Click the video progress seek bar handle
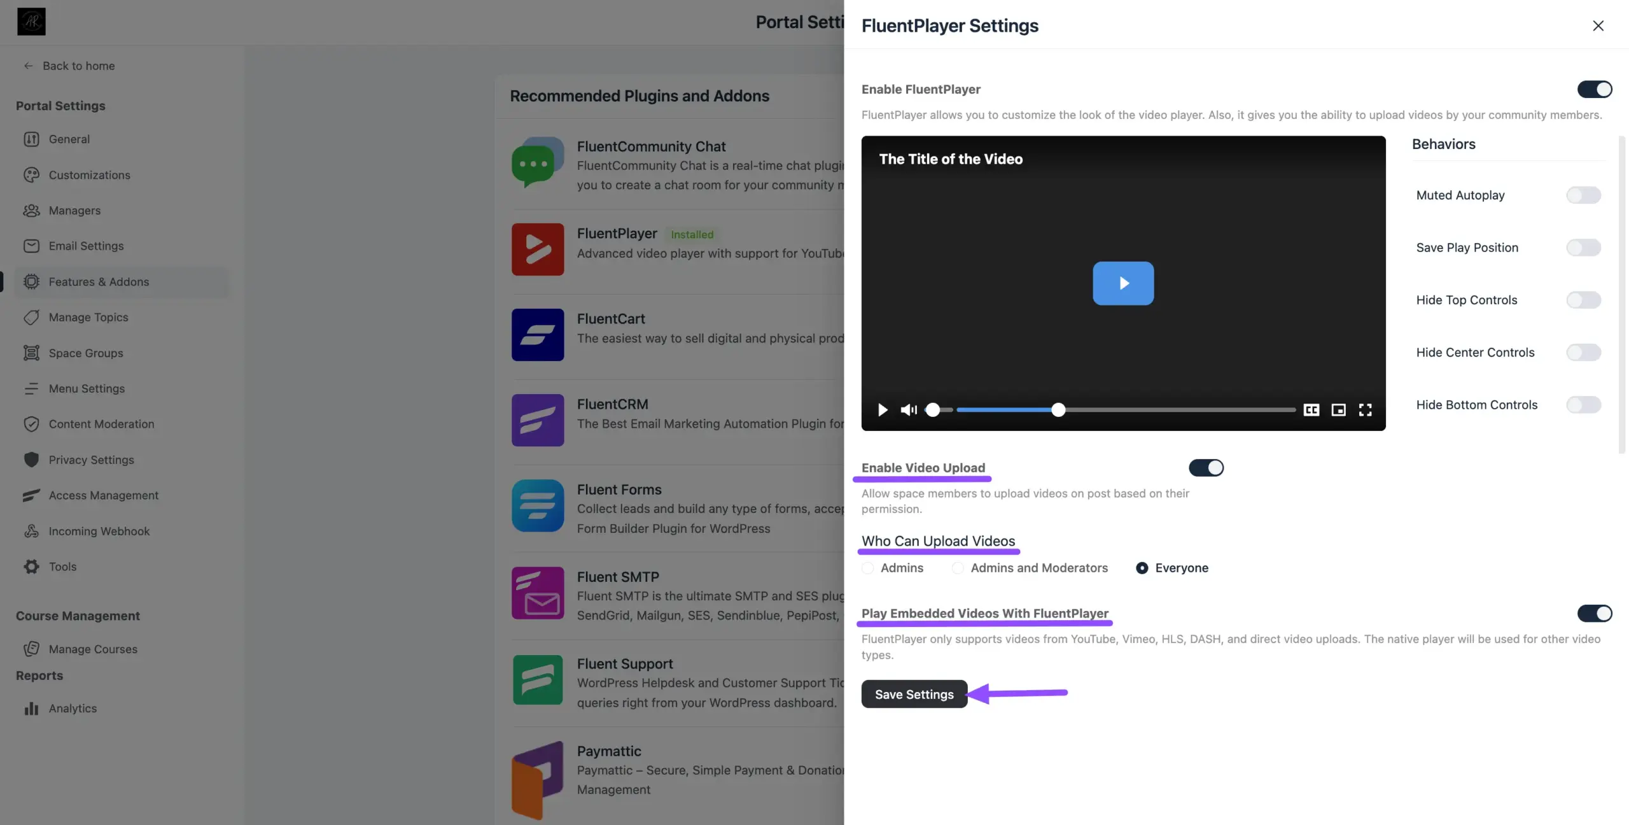Screen dimensions: 1629x825 [x=1058, y=409]
